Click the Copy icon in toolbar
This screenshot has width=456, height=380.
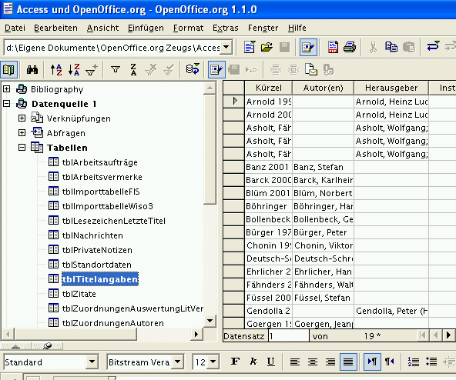point(391,47)
